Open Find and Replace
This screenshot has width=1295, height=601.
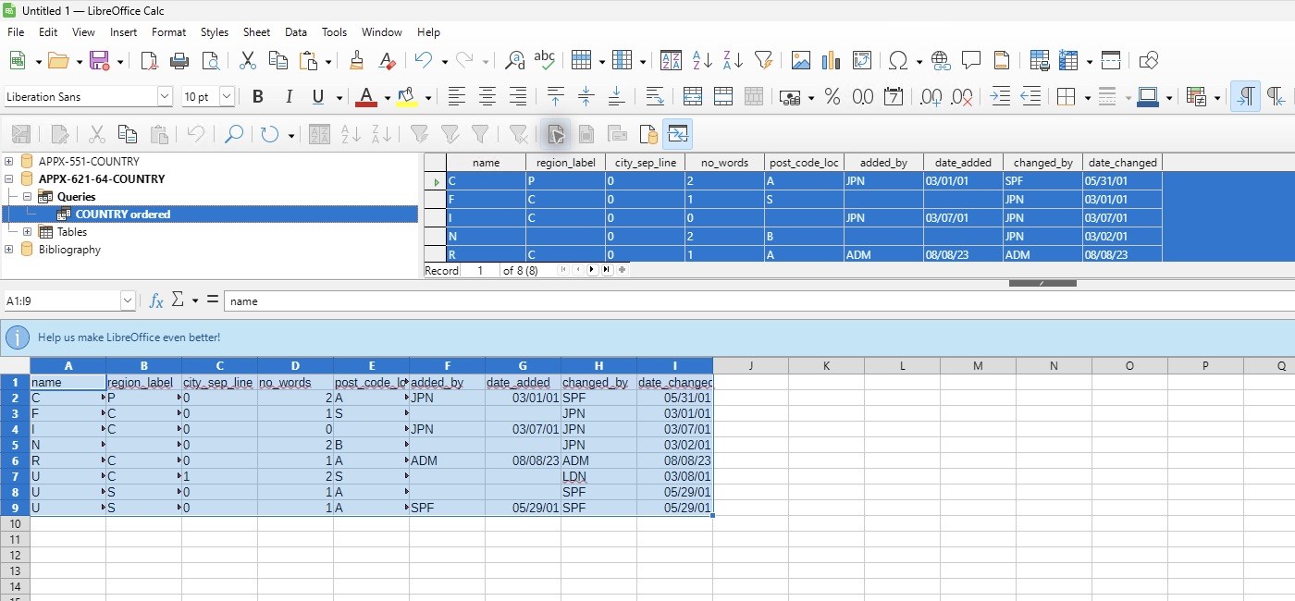[515, 60]
